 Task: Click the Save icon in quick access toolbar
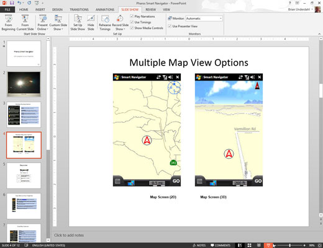pos(12,3)
